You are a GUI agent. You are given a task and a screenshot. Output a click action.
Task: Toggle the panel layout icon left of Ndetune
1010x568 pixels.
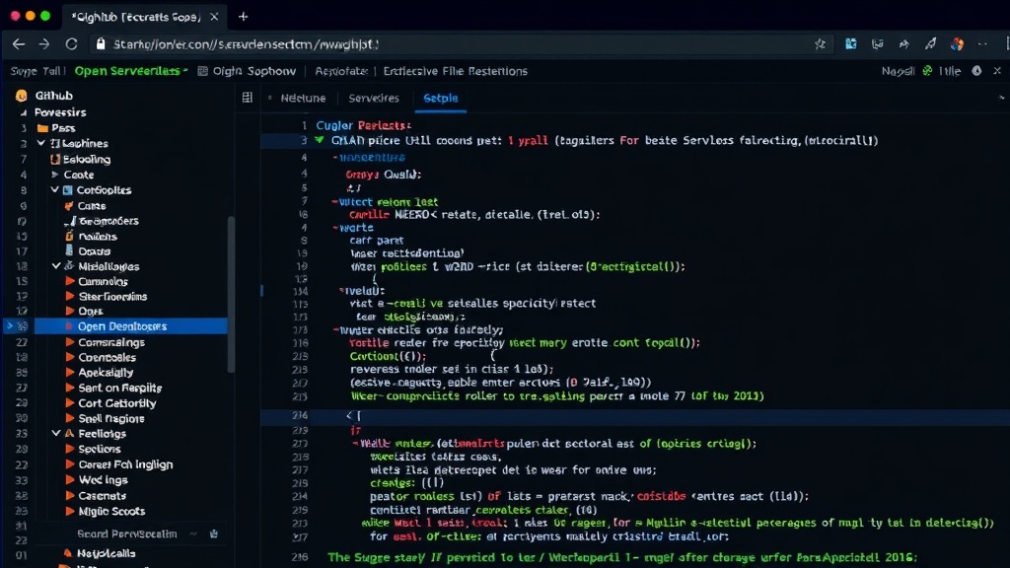tap(247, 98)
